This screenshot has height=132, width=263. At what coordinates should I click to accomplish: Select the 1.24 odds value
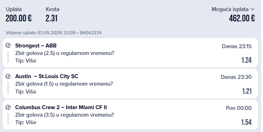point(247,60)
